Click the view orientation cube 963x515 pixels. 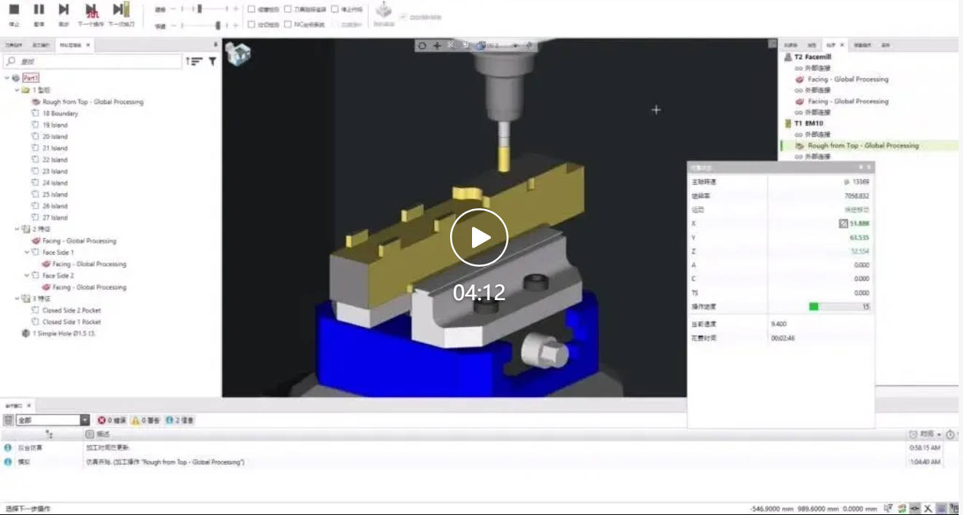(x=238, y=54)
